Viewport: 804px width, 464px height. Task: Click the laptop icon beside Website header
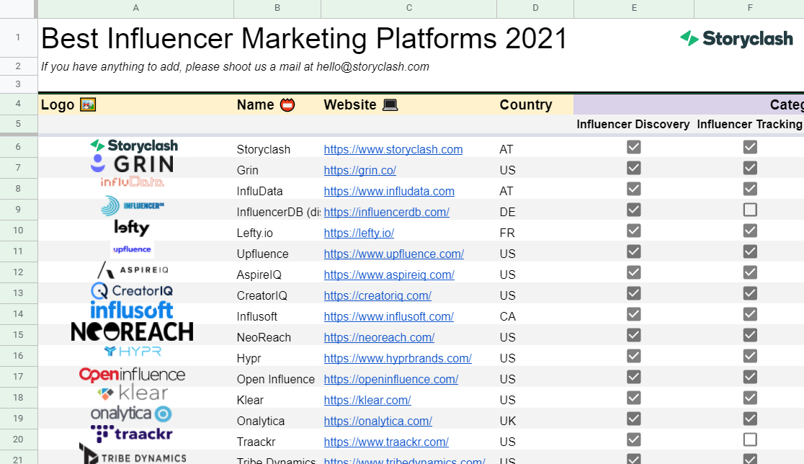point(390,104)
